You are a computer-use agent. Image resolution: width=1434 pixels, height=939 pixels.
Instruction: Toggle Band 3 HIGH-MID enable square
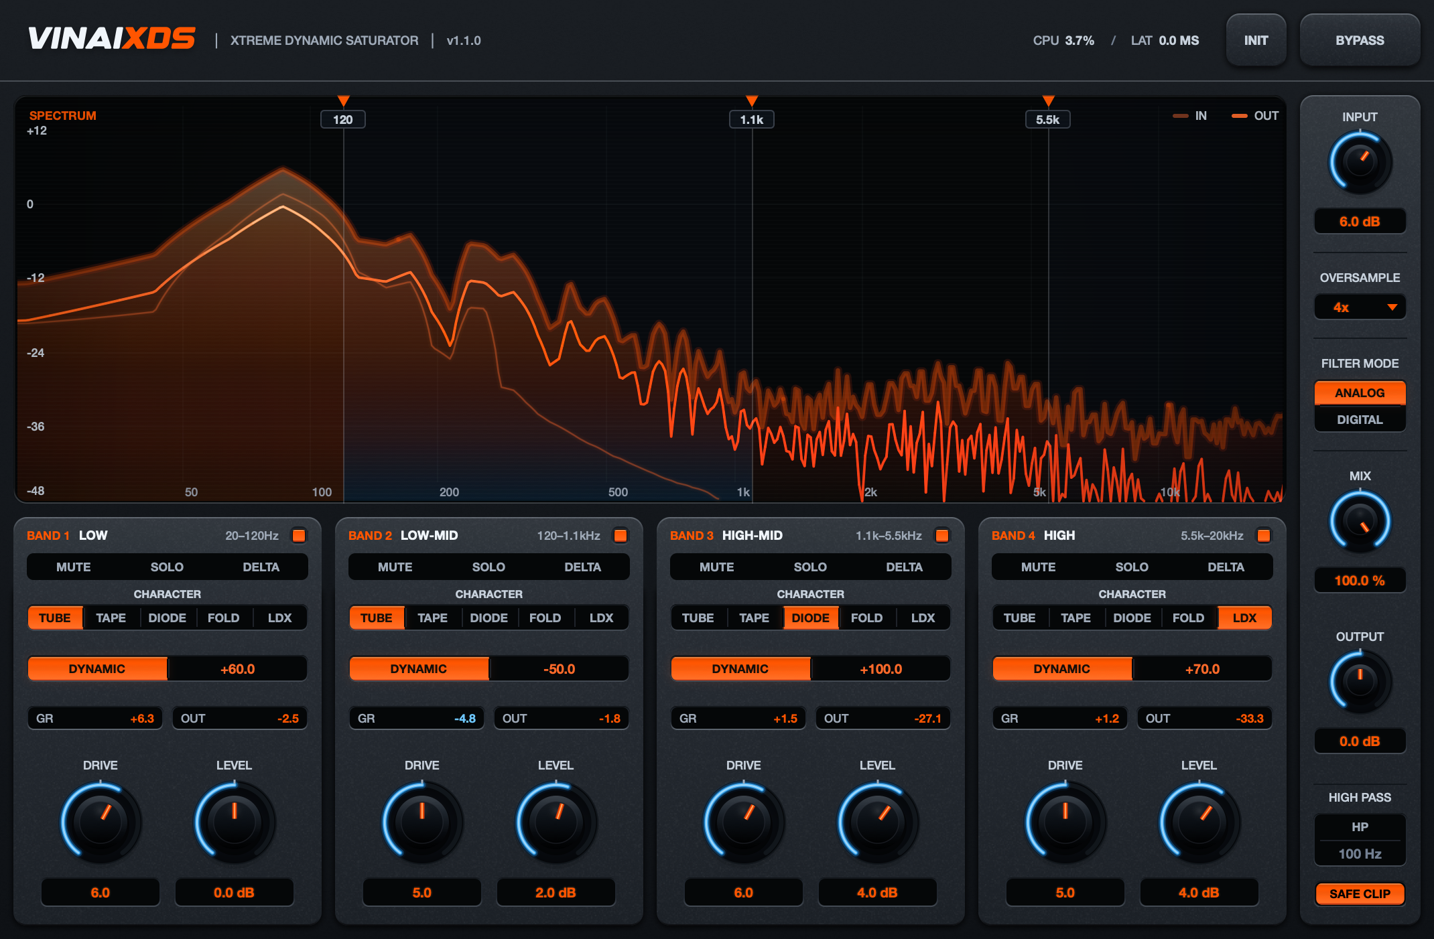tap(942, 535)
